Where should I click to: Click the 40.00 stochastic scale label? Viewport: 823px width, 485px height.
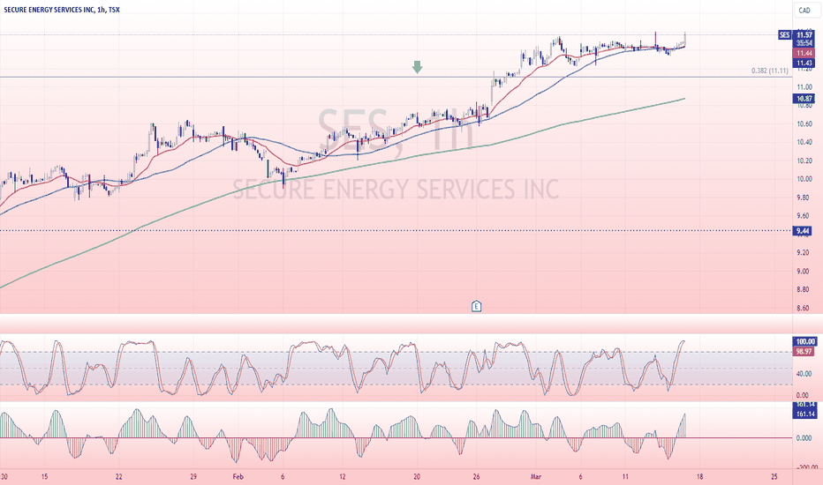click(803, 375)
